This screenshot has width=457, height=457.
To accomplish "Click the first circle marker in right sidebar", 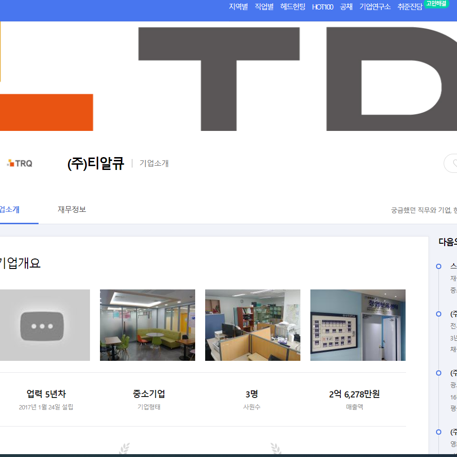I will (x=438, y=266).
